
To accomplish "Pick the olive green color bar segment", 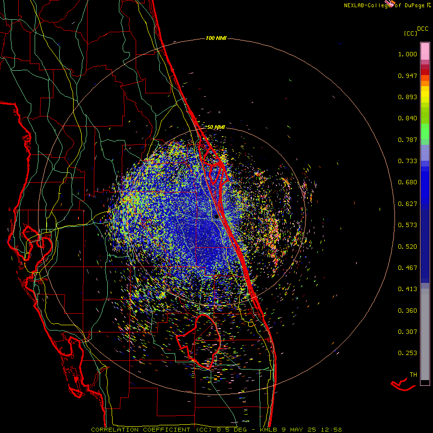I will coord(425,115).
